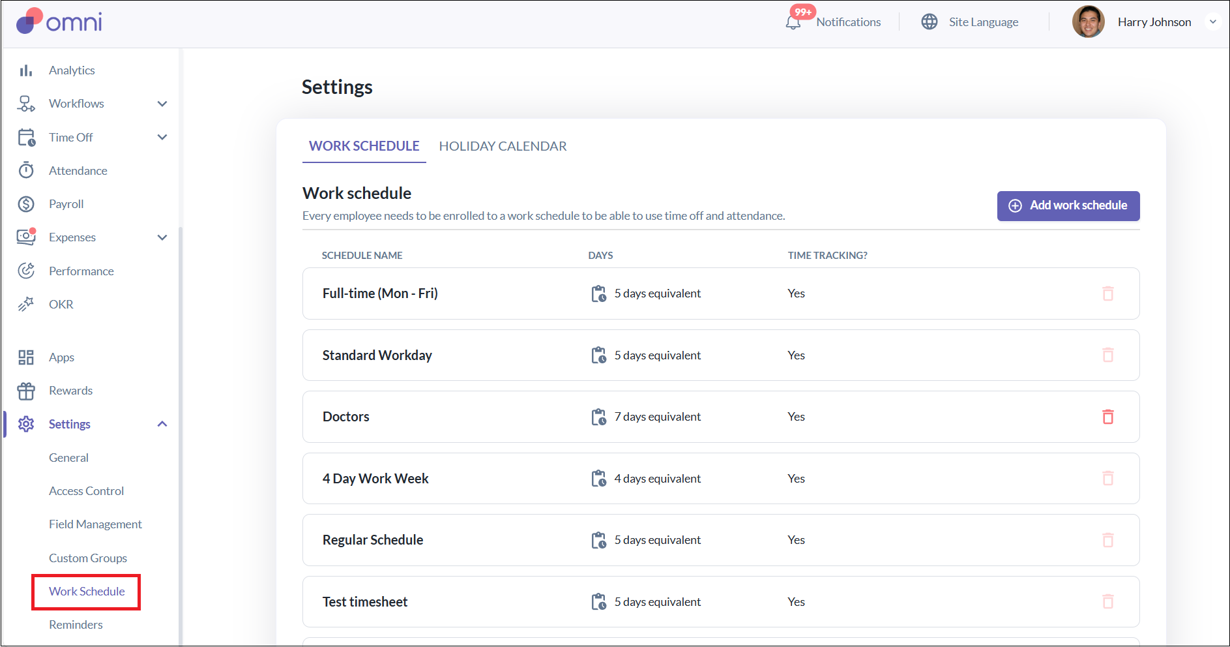
Task: Open Field Management settings
Action: click(95, 524)
